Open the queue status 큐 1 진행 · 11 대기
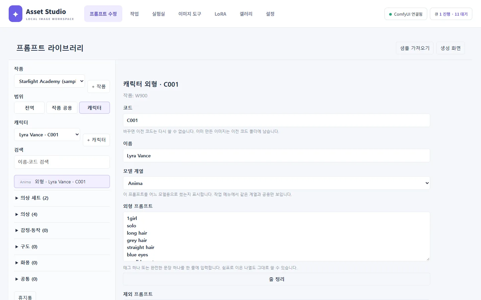 coord(451,14)
